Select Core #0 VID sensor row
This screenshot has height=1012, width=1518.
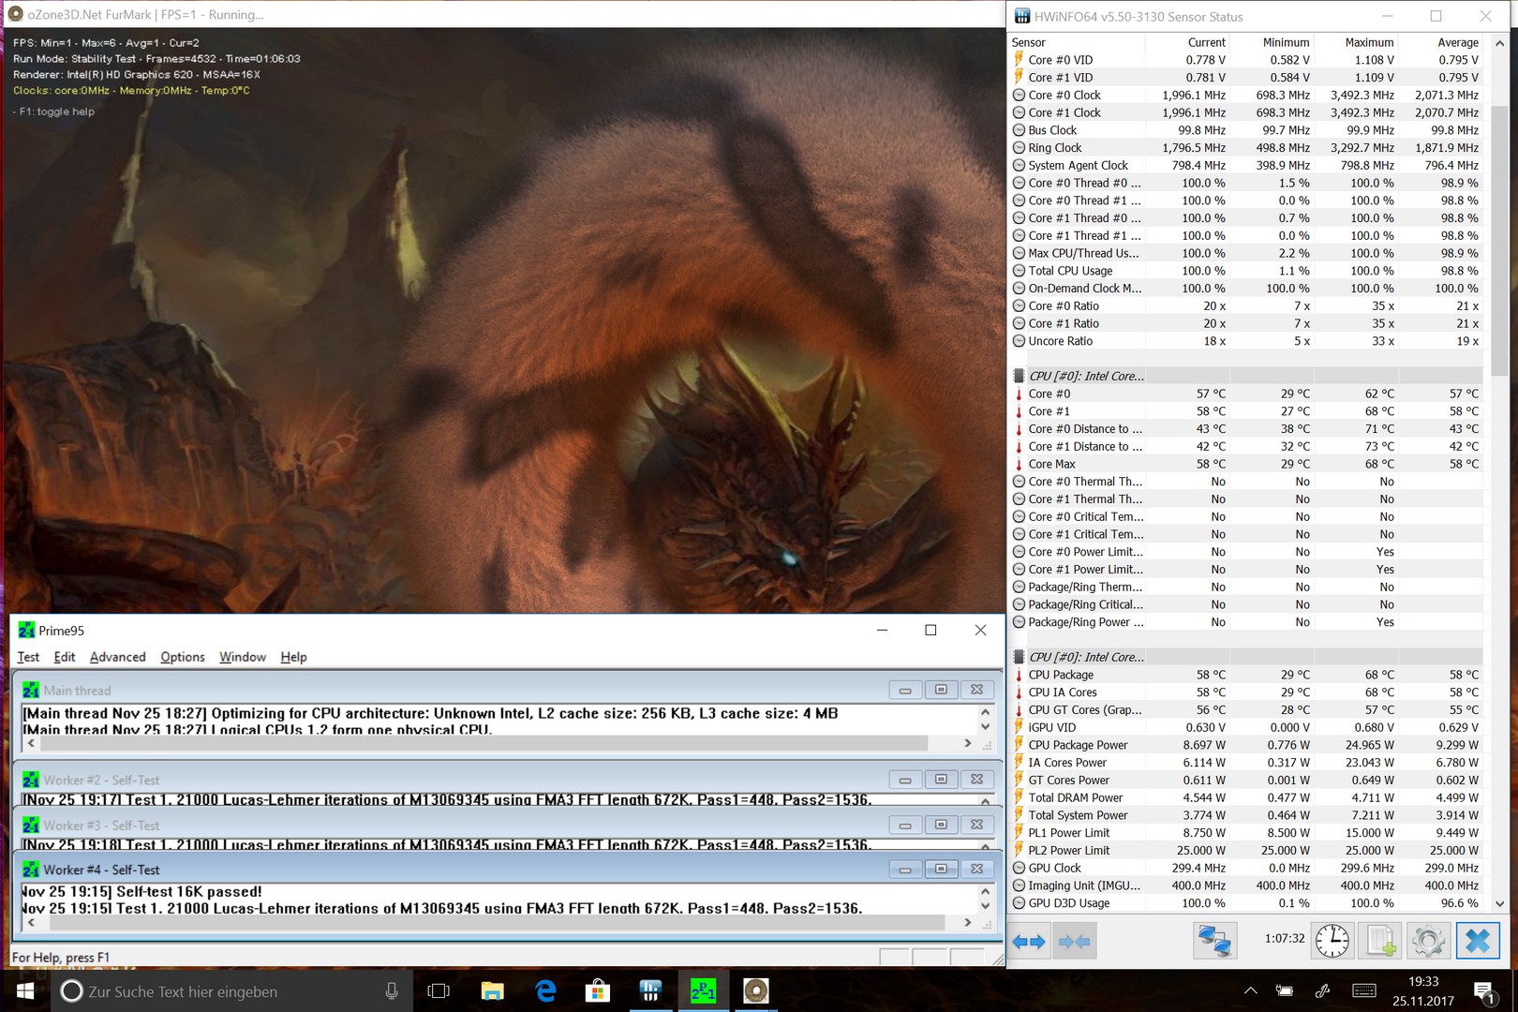click(x=1246, y=60)
